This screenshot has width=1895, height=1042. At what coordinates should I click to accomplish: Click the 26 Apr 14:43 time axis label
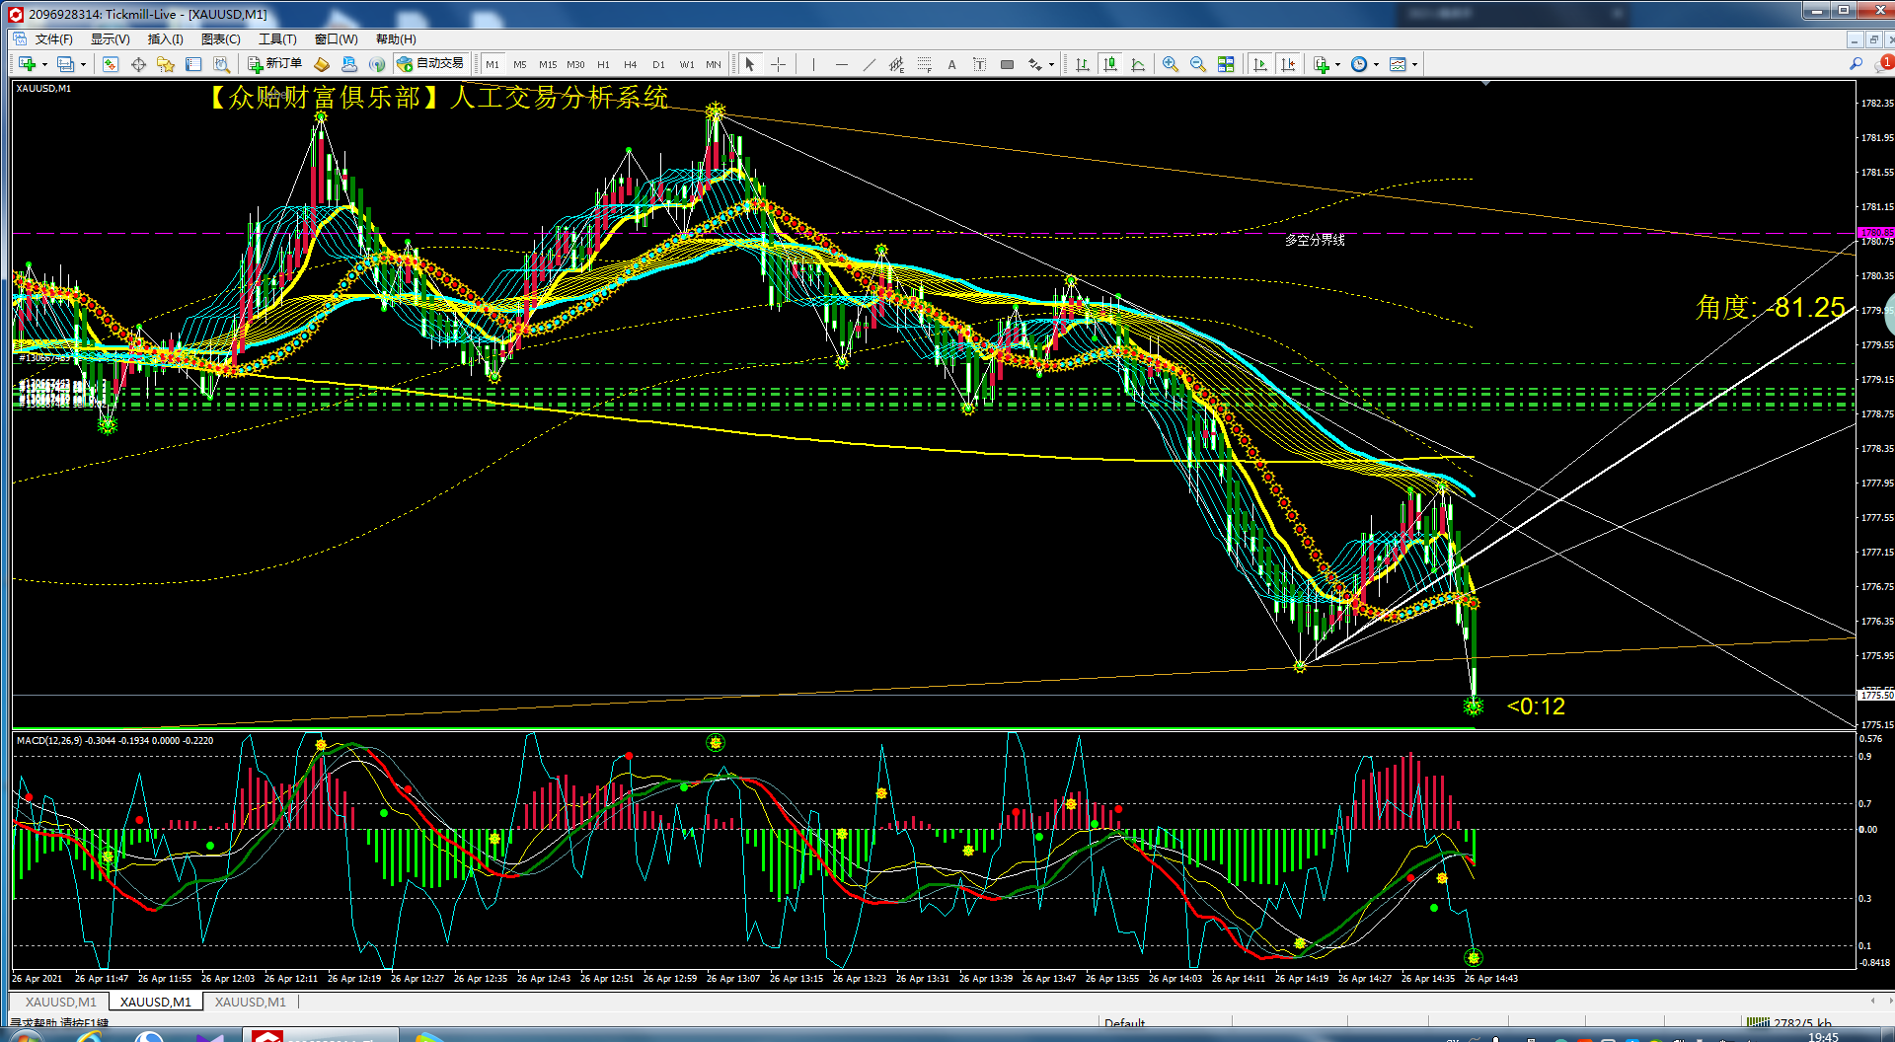pyautogui.click(x=1491, y=979)
